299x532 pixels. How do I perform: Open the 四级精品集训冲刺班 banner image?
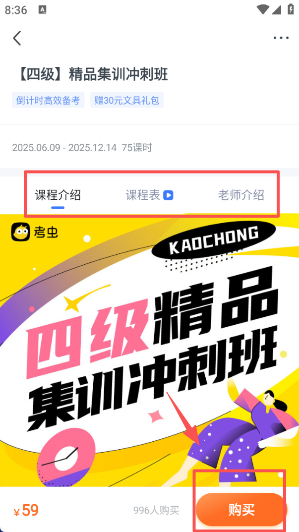pos(149,350)
